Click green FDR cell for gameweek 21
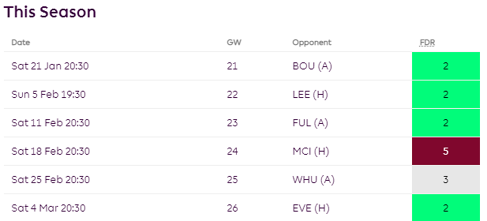The width and height of the screenshot is (487, 221). click(x=446, y=66)
